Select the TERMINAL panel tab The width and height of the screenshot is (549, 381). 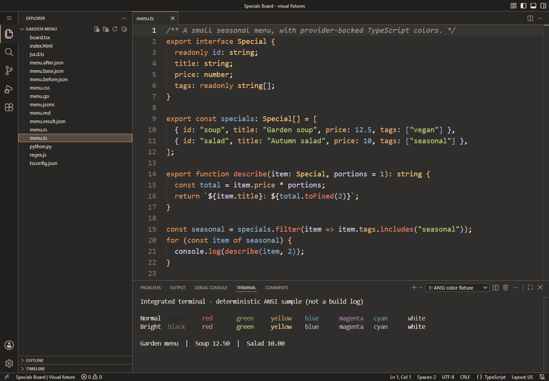pyautogui.click(x=246, y=288)
